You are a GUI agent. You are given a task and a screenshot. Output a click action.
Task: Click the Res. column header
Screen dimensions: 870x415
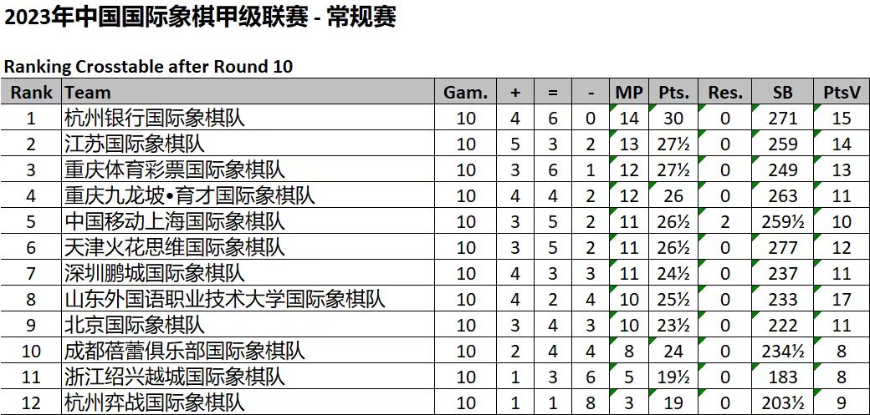(725, 92)
